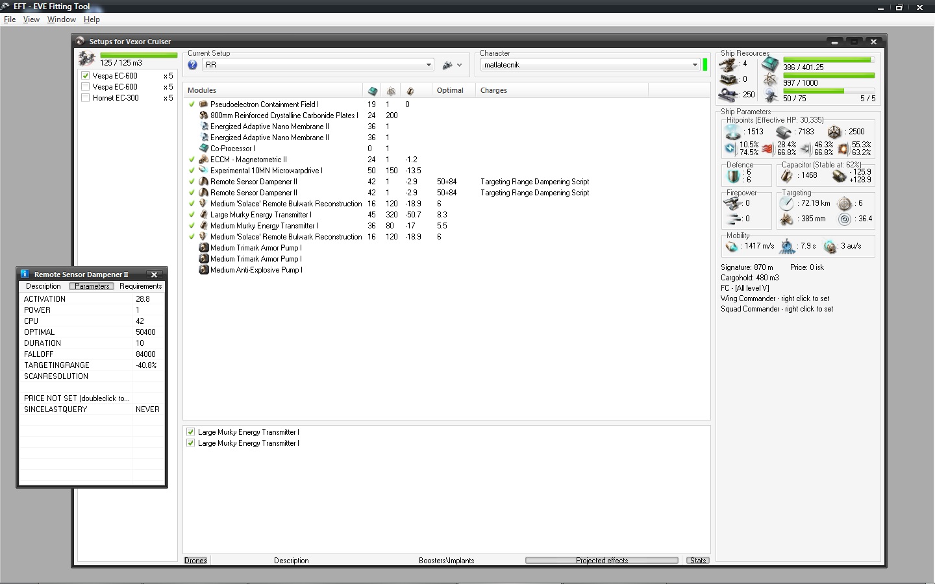Enable the Hornet EC-300 drone checkbox

[x=85, y=98]
